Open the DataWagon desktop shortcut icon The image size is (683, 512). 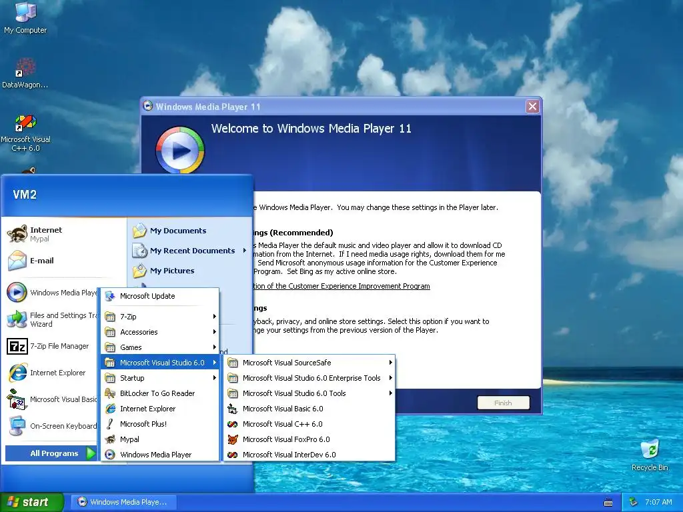click(x=25, y=67)
